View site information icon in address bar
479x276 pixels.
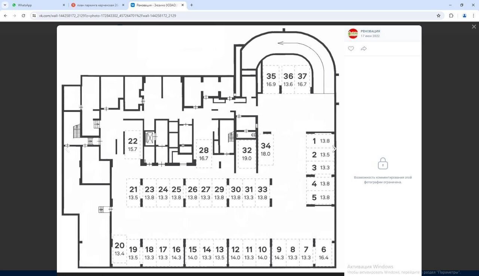point(34,16)
